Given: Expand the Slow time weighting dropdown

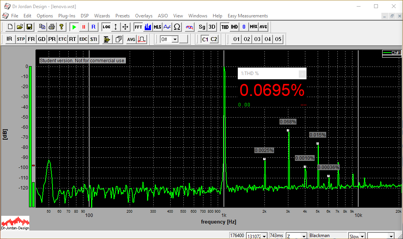Looking at the screenshot, I should (362, 236).
